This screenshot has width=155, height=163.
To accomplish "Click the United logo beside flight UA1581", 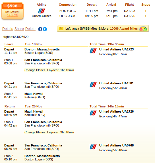I will point(93,85).
